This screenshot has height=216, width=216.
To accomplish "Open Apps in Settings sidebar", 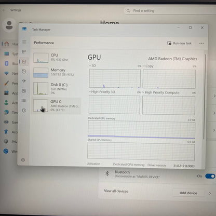I will [x=11, y=93].
